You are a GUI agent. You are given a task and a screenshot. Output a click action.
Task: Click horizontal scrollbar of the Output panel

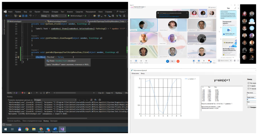[48, 118]
